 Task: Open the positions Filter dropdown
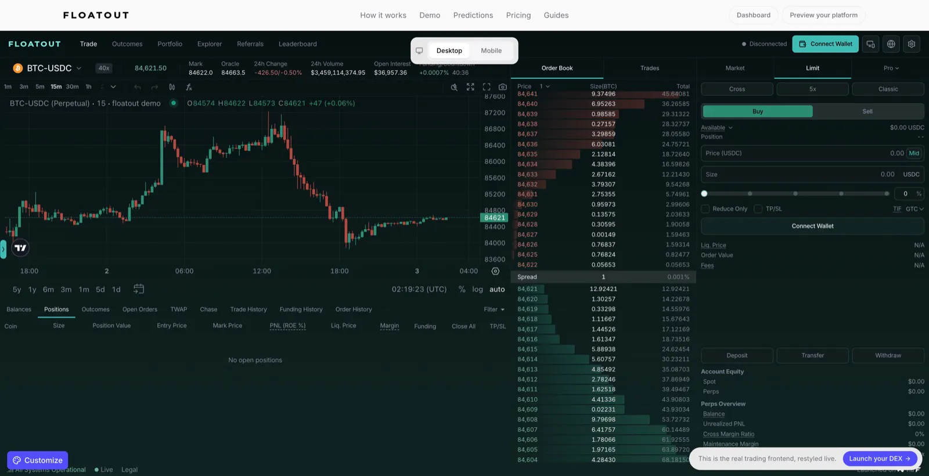point(494,309)
